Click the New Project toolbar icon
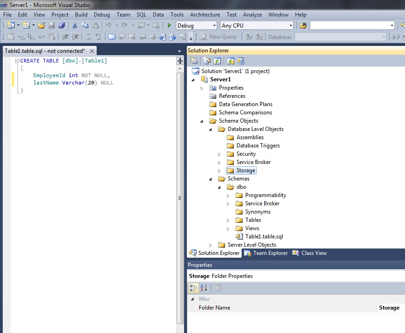This screenshot has width=405, height=333. 11,25
